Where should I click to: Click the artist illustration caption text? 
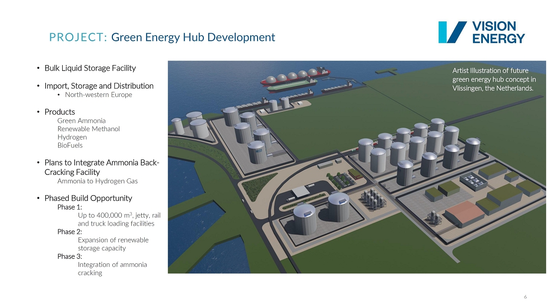pyautogui.click(x=493, y=79)
